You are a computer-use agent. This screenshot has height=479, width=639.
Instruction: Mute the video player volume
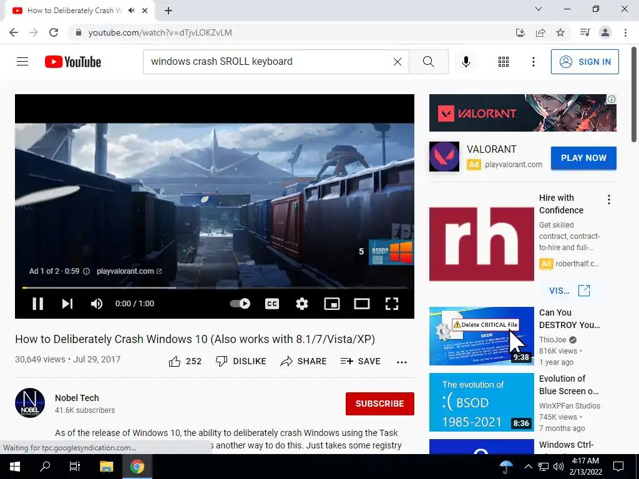[x=97, y=304]
